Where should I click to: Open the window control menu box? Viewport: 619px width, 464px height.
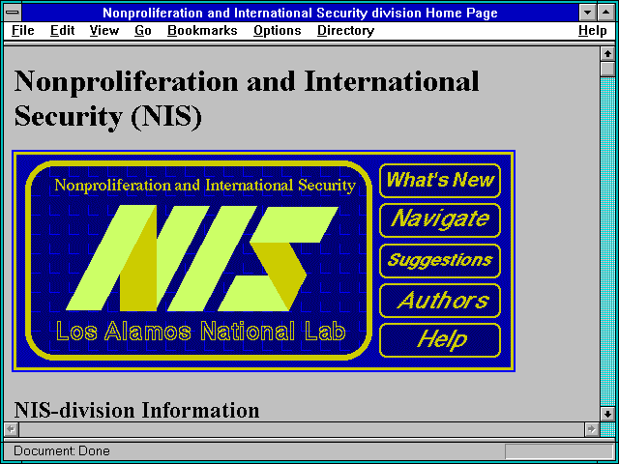pos(13,13)
